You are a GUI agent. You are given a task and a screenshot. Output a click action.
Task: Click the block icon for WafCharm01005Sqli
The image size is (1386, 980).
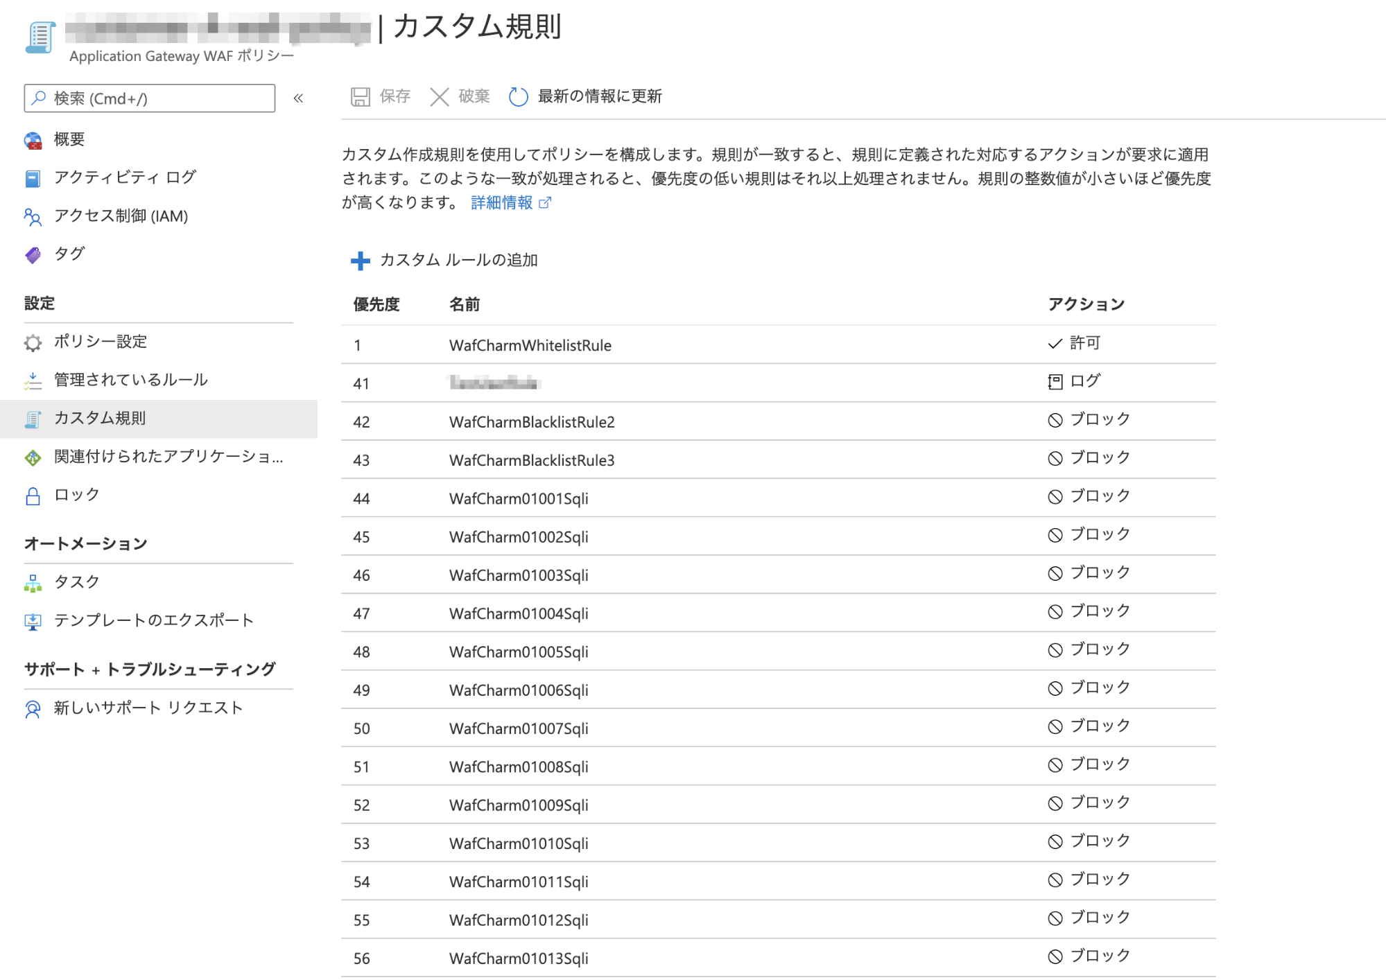pos(1055,650)
